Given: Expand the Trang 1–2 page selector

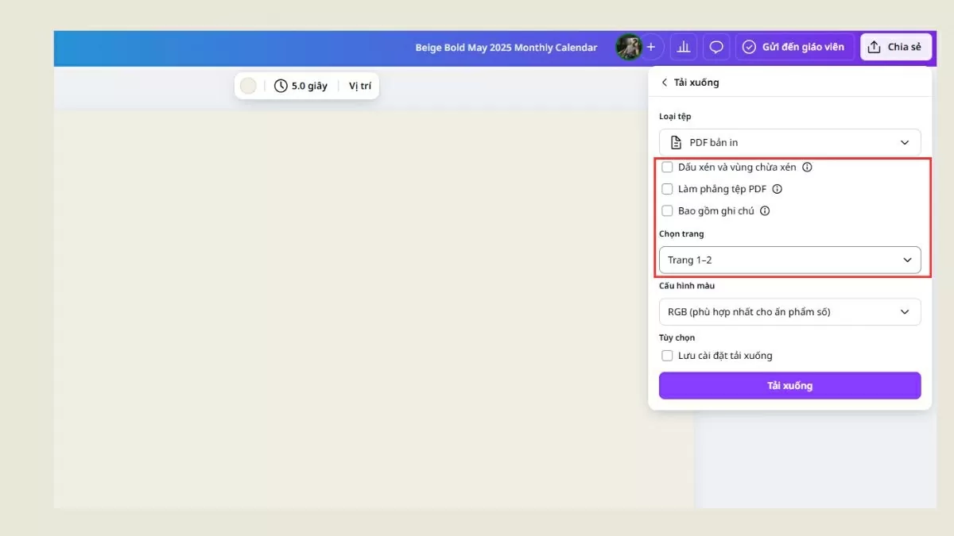Looking at the screenshot, I should point(789,260).
